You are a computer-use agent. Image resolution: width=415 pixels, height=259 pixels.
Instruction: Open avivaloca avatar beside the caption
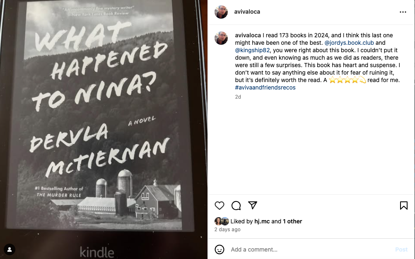tap(221, 38)
